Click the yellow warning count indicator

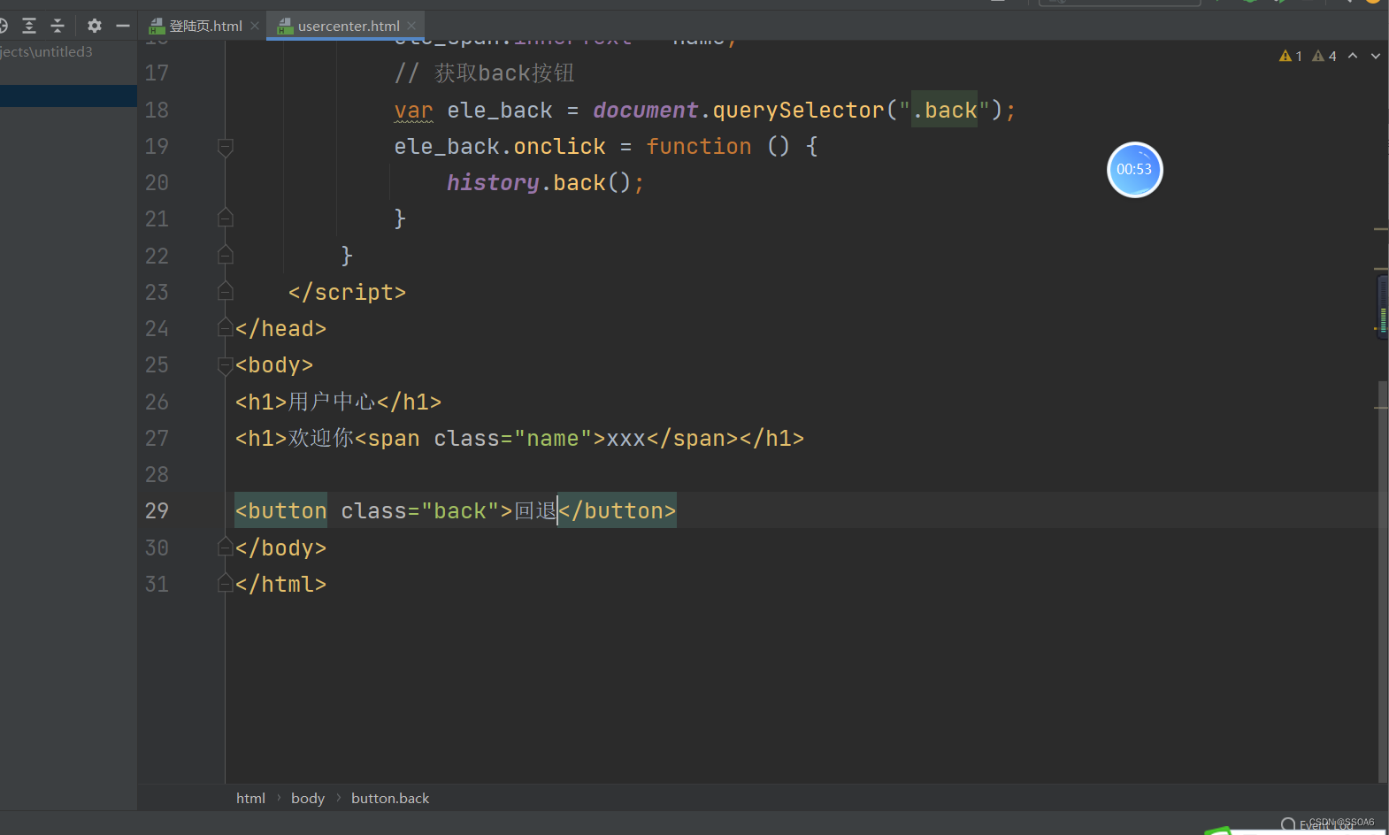point(1290,56)
